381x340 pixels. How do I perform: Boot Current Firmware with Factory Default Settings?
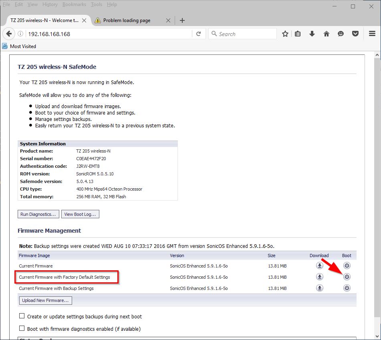[347, 277]
